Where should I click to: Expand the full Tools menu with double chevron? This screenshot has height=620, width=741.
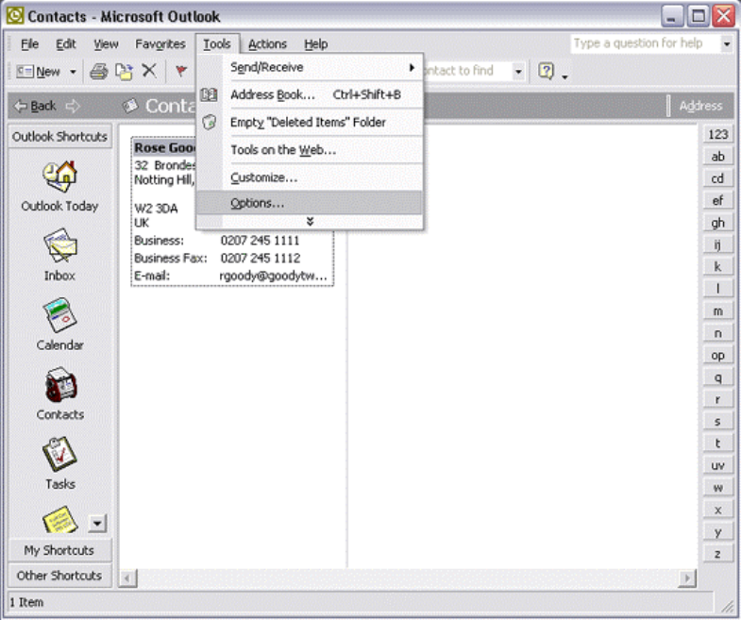point(310,221)
